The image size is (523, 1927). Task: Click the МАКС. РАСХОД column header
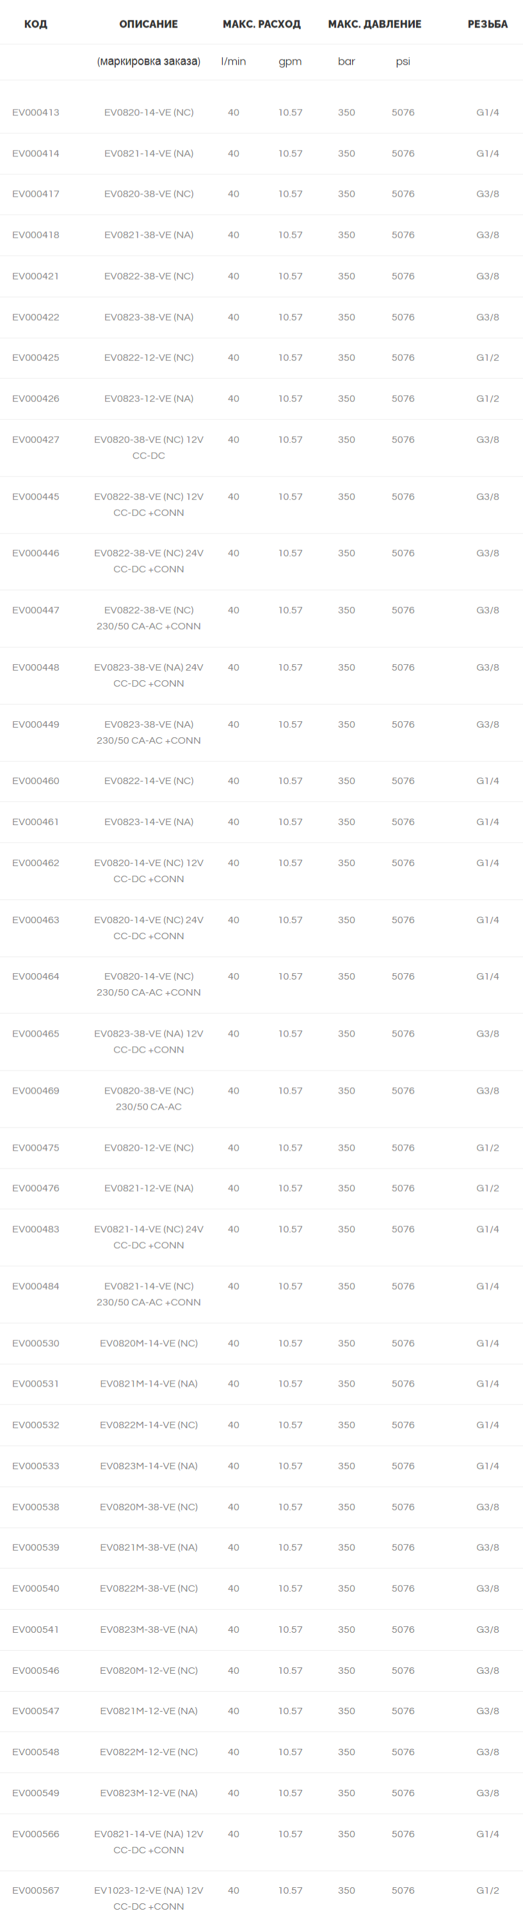pos(261,24)
